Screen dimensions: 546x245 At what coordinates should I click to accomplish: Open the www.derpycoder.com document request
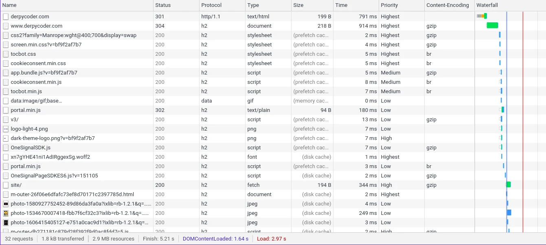coord(37,26)
